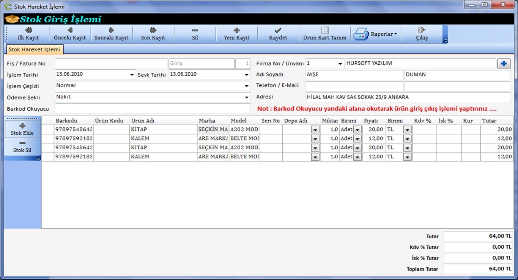Expand the İşlem Tarihi date picker
Image resolution: width=518 pixels, height=280 pixels.
coord(132,75)
